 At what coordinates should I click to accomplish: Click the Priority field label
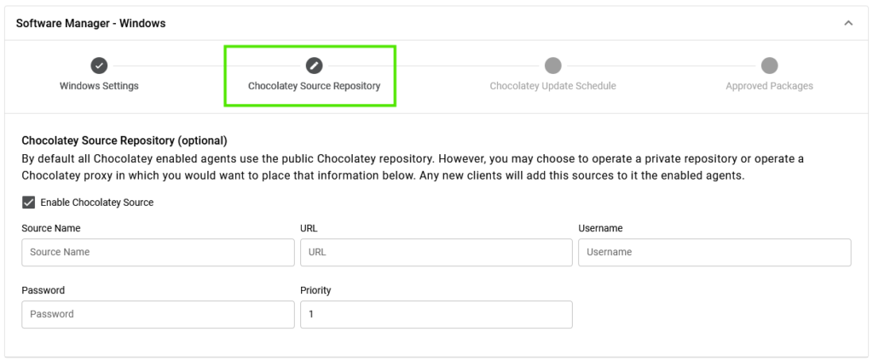[315, 290]
